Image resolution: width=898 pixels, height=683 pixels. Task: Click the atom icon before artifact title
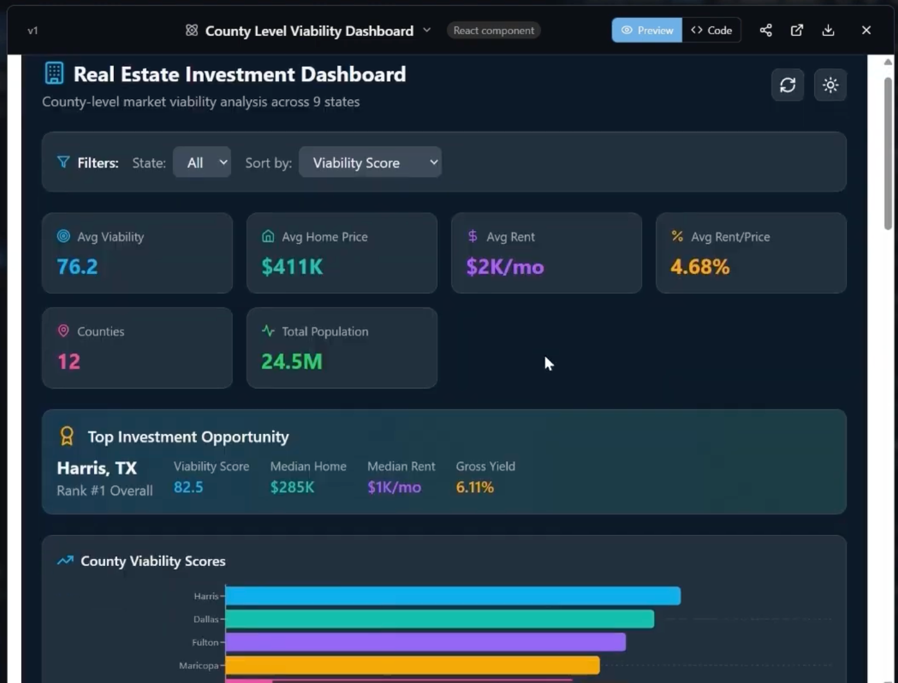coord(192,30)
